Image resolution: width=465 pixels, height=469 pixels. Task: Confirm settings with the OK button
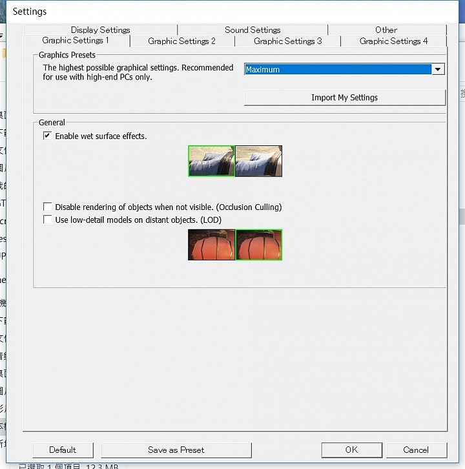coord(352,450)
